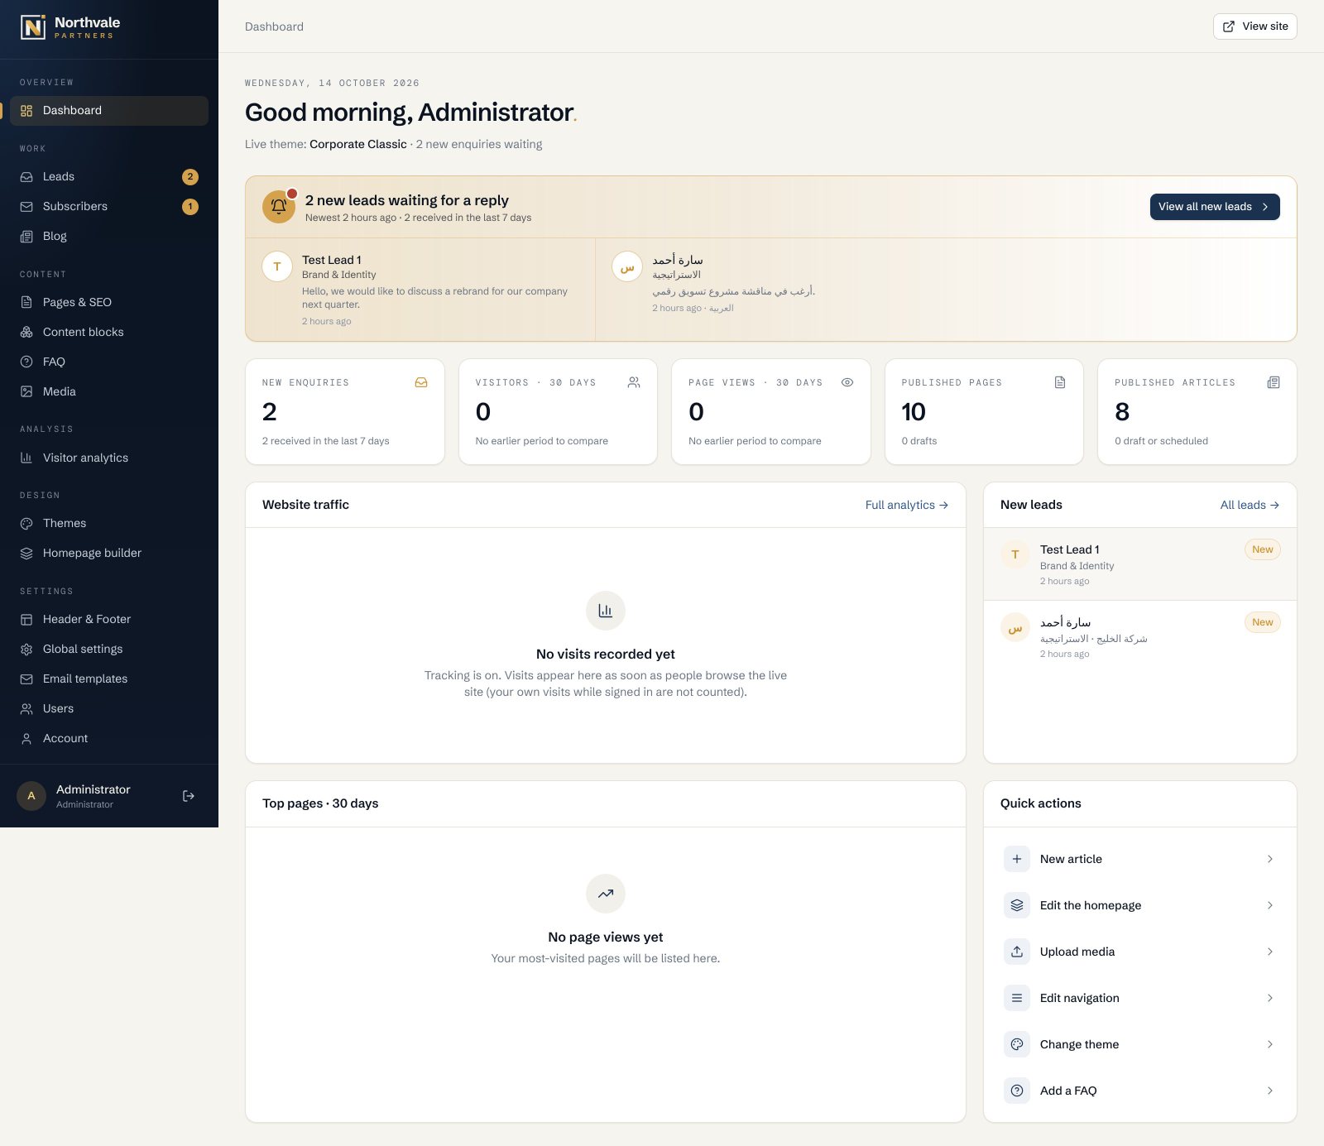Click the Users people icon in sidebar
This screenshot has height=1146, width=1324.
tap(26, 709)
